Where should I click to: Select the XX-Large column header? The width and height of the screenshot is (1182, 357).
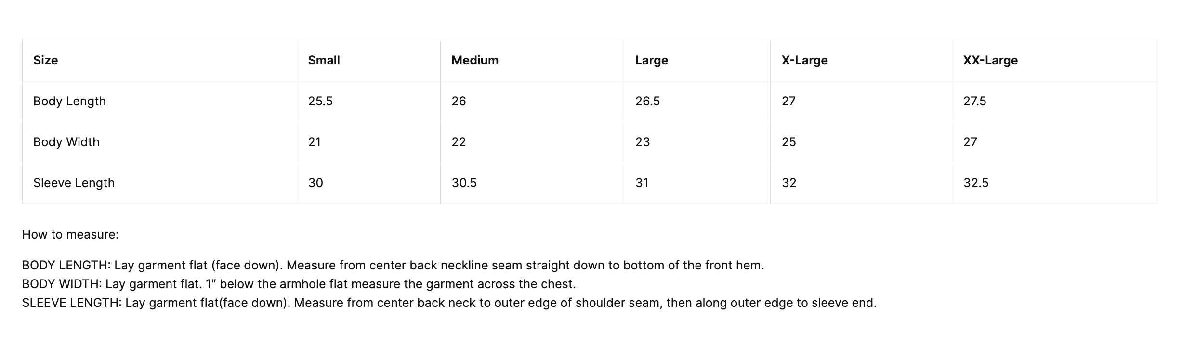(990, 61)
